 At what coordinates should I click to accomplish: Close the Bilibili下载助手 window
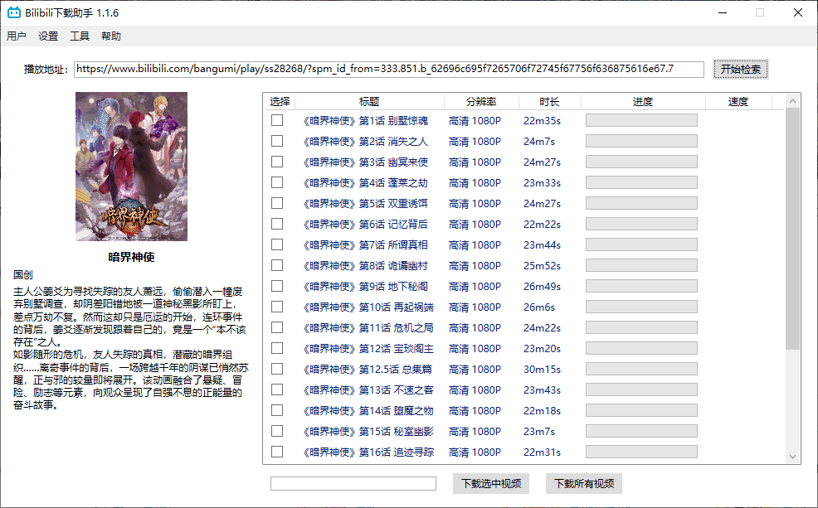coord(797,12)
